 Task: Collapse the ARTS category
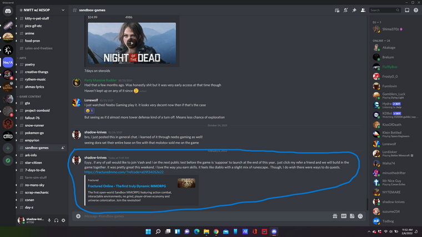point(23,58)
